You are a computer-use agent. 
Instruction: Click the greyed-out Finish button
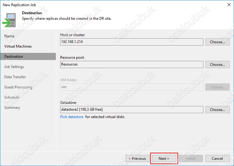point(191,159)
